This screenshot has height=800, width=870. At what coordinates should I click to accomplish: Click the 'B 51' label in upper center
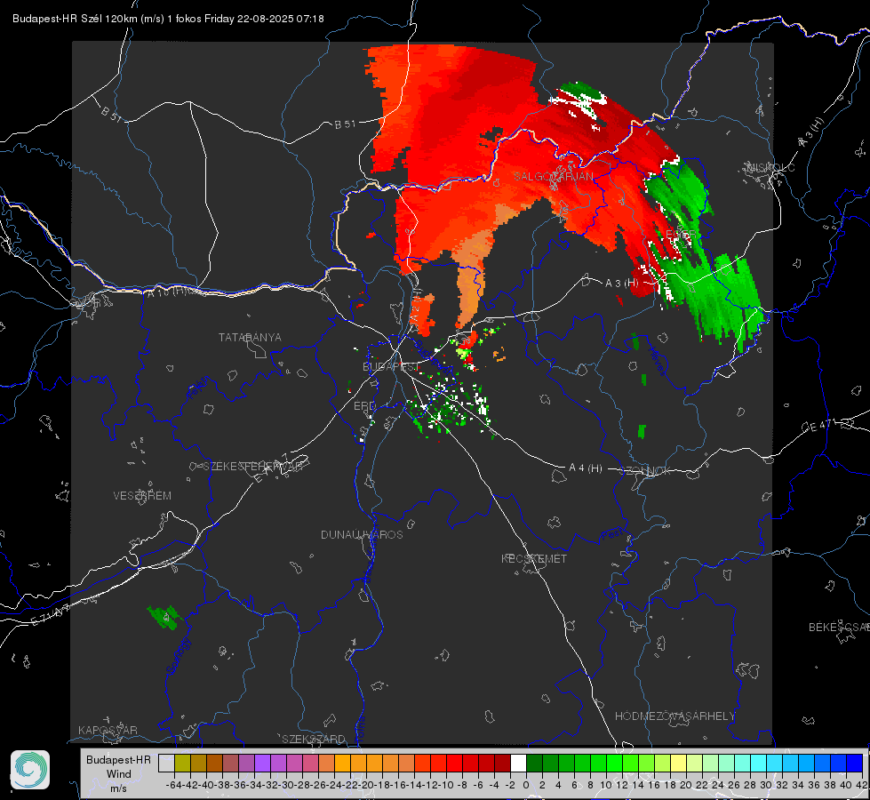click(345, 124)
